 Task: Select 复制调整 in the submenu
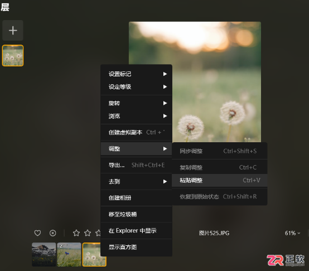point(220,167)
